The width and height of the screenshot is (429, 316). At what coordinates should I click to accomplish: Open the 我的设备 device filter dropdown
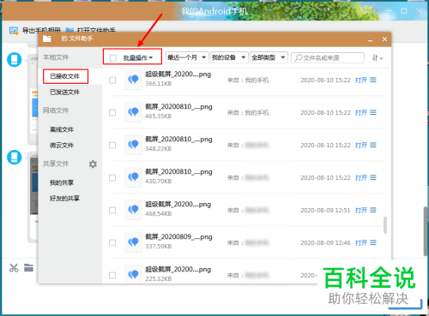coord(229,57)
